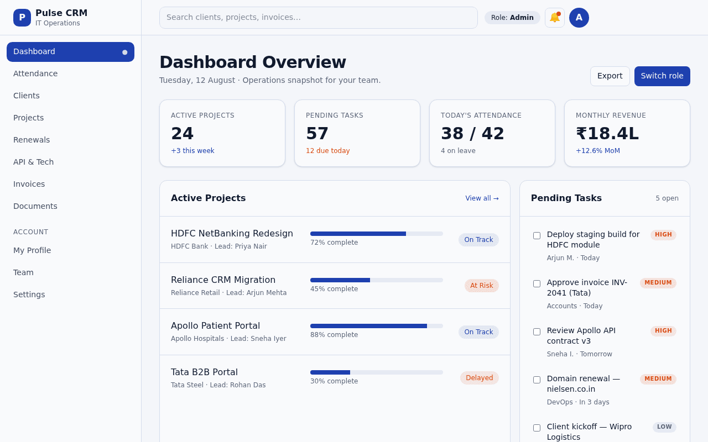Toggle the Client kickoff Wipro checkbox

pyautogui.click(x=537, y=428)
